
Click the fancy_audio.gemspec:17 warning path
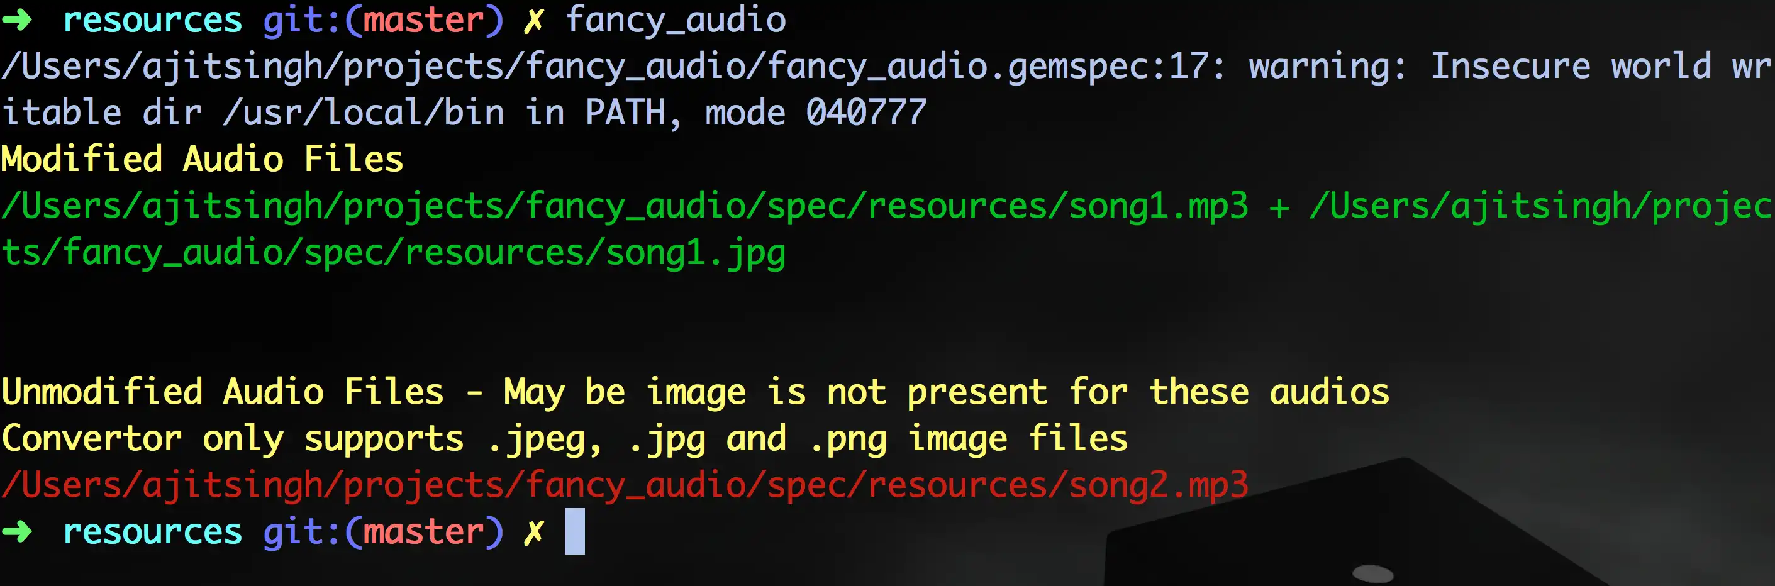614,66
